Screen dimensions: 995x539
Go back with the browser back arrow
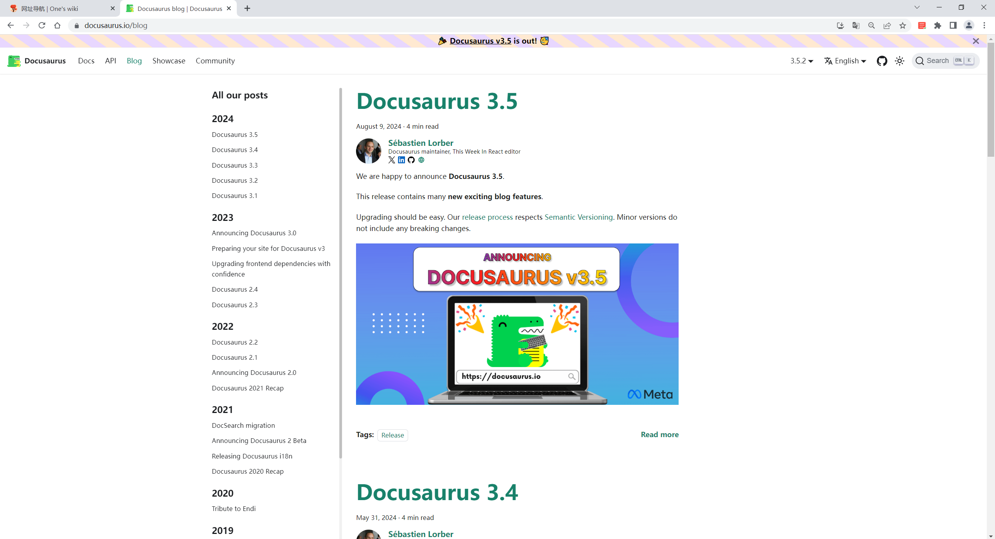point(10,25)
